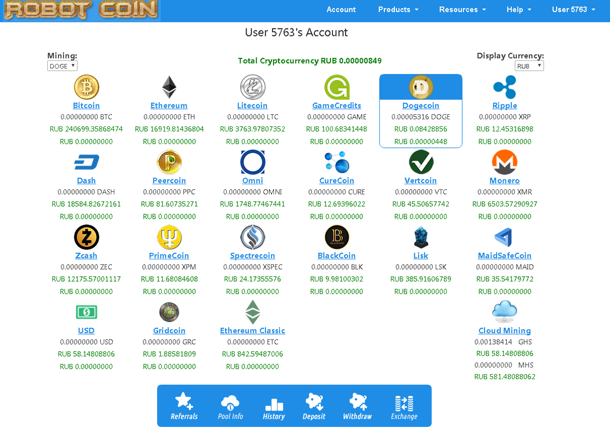Click Dogecoin balance 0.00005316 DOGE
Image resolution: width=610 pixels, height=436 pixels.
(x=421, y=117)
